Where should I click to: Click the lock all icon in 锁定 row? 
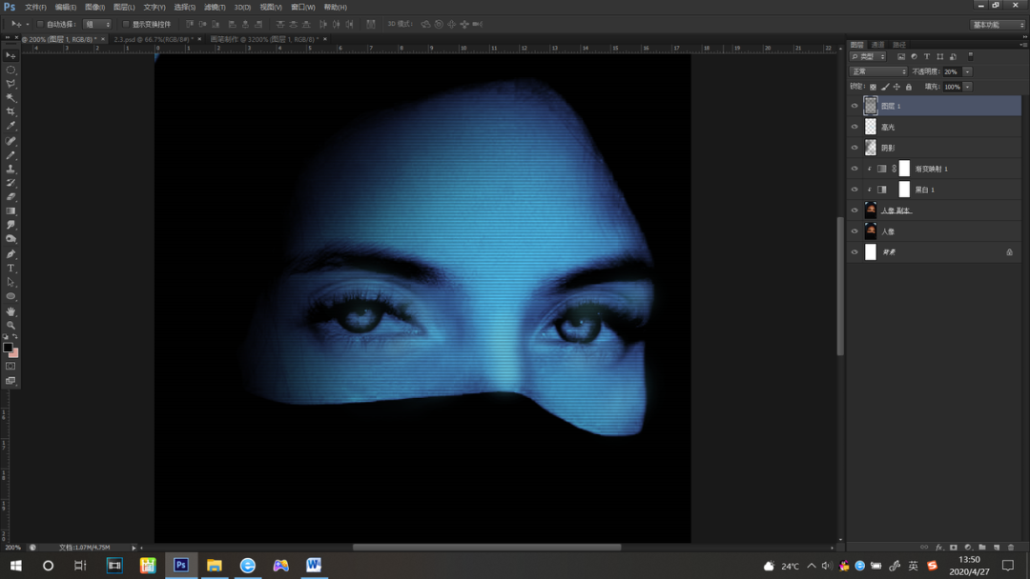909,87
